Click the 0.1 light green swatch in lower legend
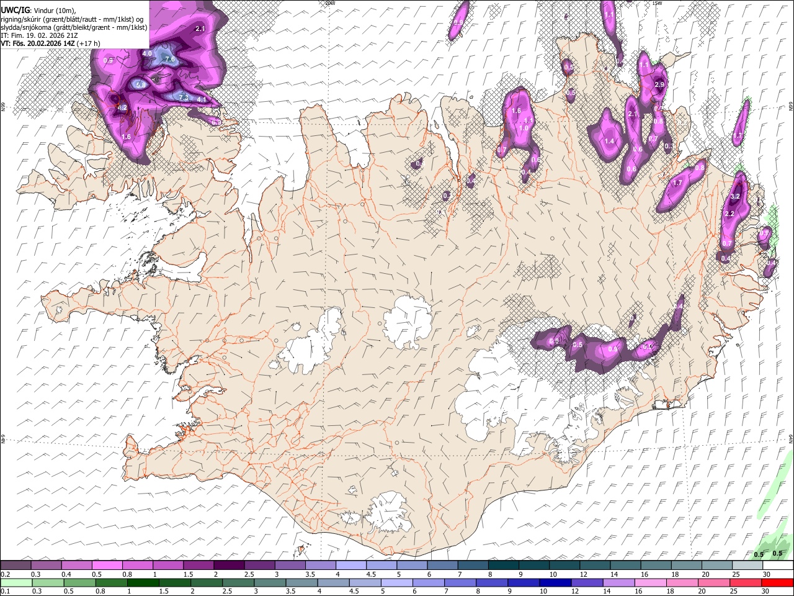 point(16,582)
